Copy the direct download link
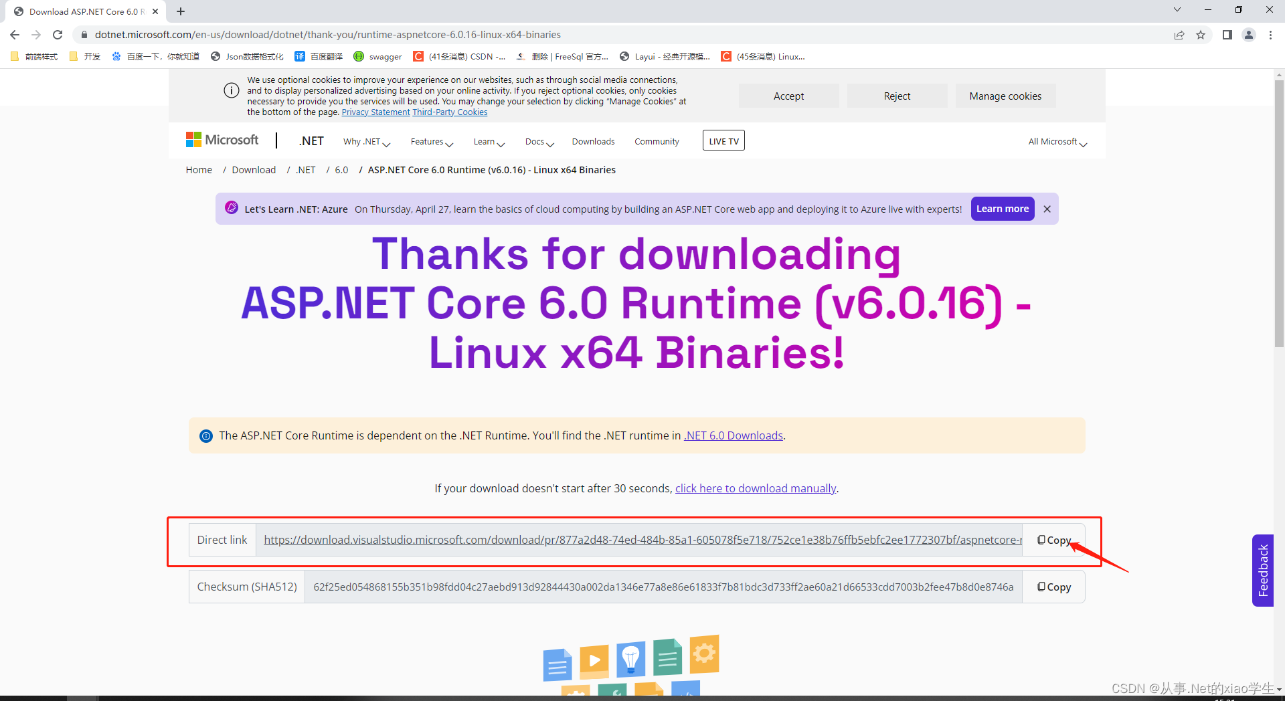The height and width of the screenshot is (701, 1285). coord(1053,540)
